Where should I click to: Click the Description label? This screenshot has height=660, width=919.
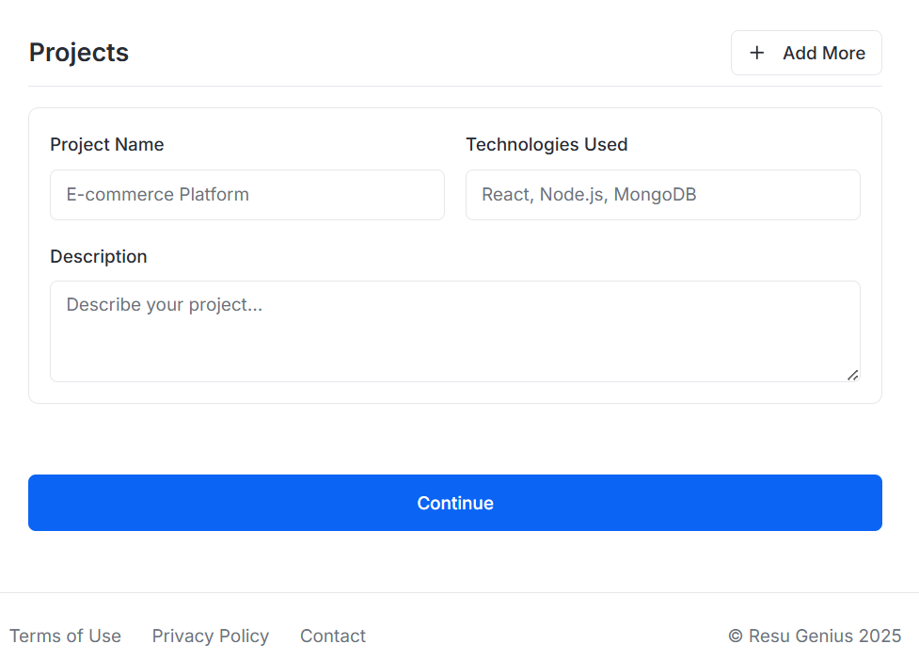click(x=99, y=256)
